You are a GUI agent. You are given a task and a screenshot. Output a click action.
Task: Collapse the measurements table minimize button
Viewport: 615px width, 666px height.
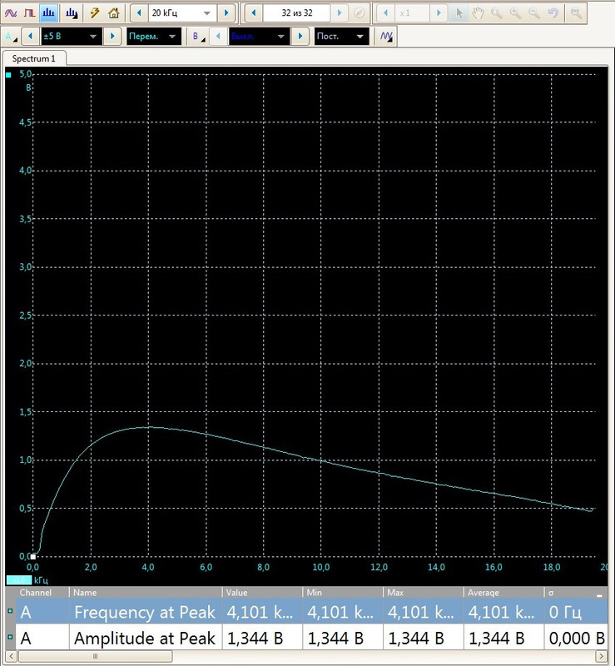(599, 595)
